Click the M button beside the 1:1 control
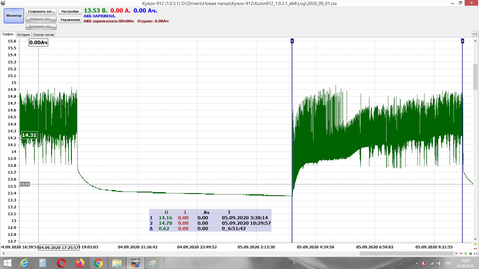 pos(471,254)
